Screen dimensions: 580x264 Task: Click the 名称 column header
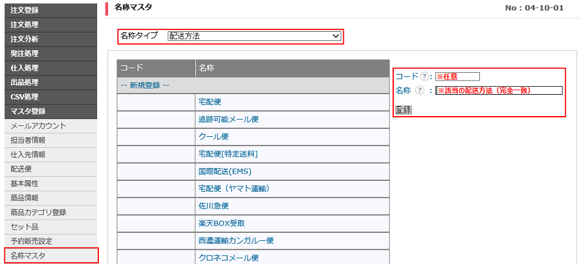pos(292,68)
